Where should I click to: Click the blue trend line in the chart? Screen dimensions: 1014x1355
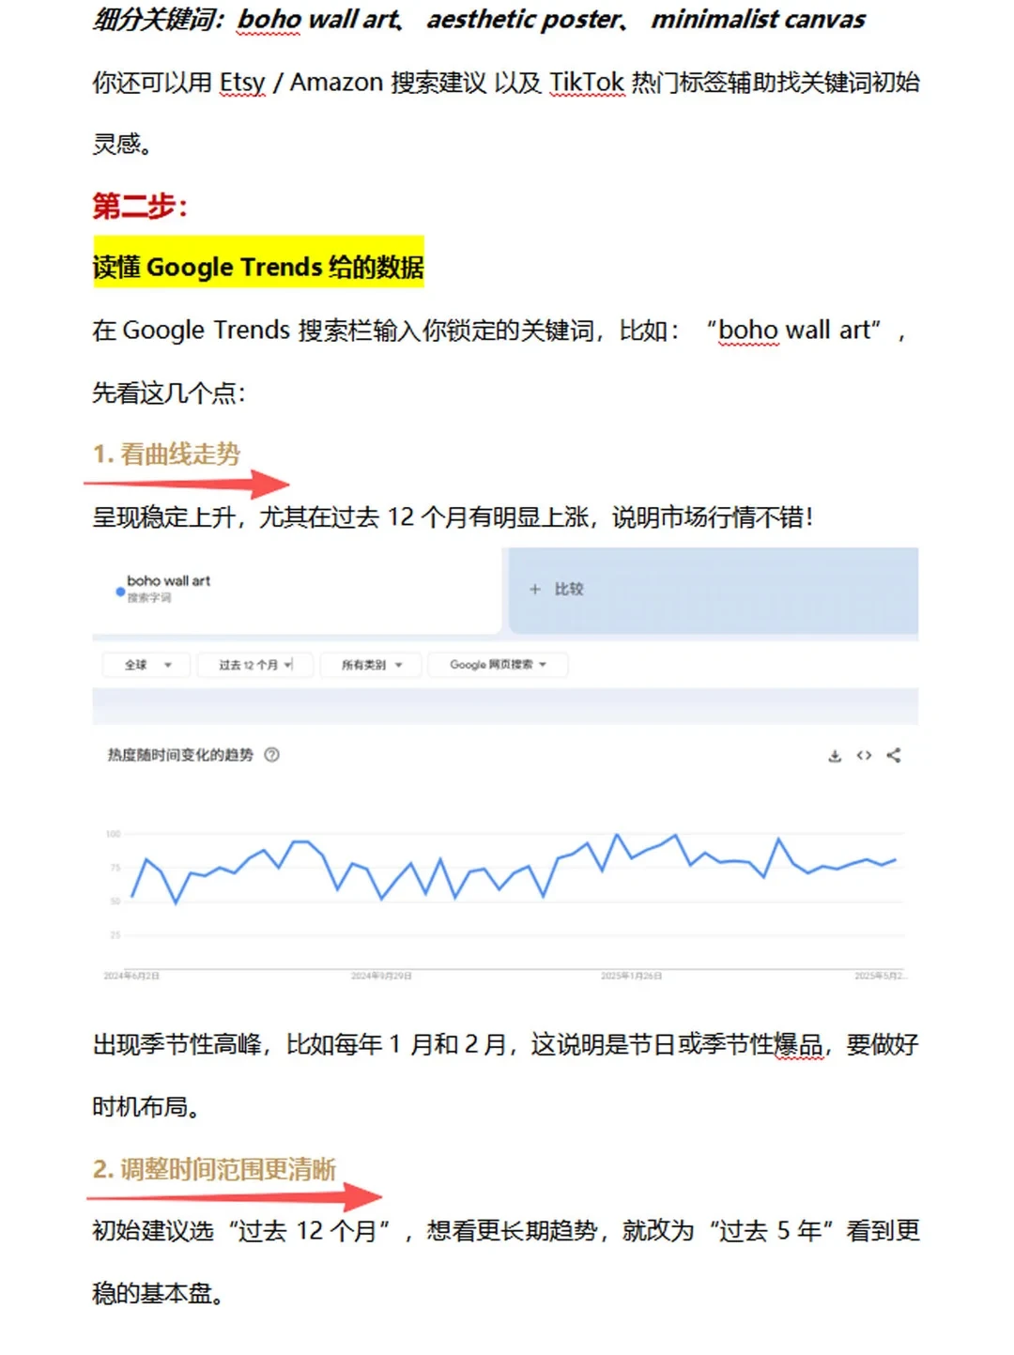click(514, 869)
